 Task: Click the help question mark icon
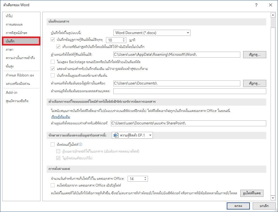(256, 5)
